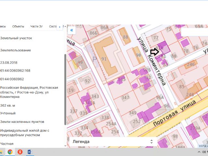
Task: Click parcel 246 on the map
Action: coord(191,64)
